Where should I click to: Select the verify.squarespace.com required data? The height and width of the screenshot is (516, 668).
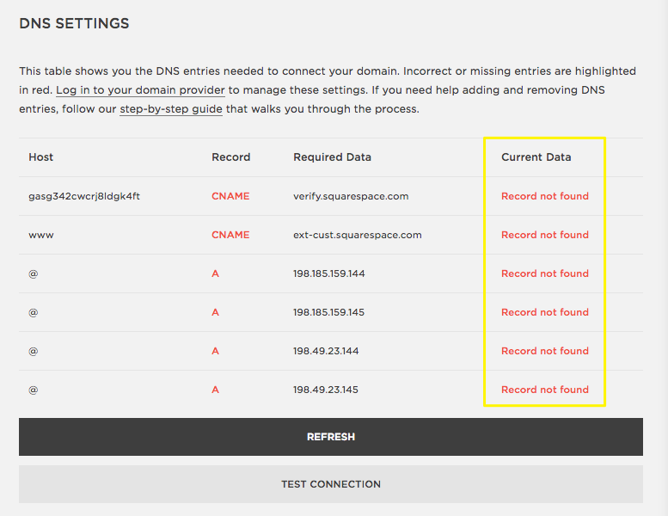[x=350, y=196]
